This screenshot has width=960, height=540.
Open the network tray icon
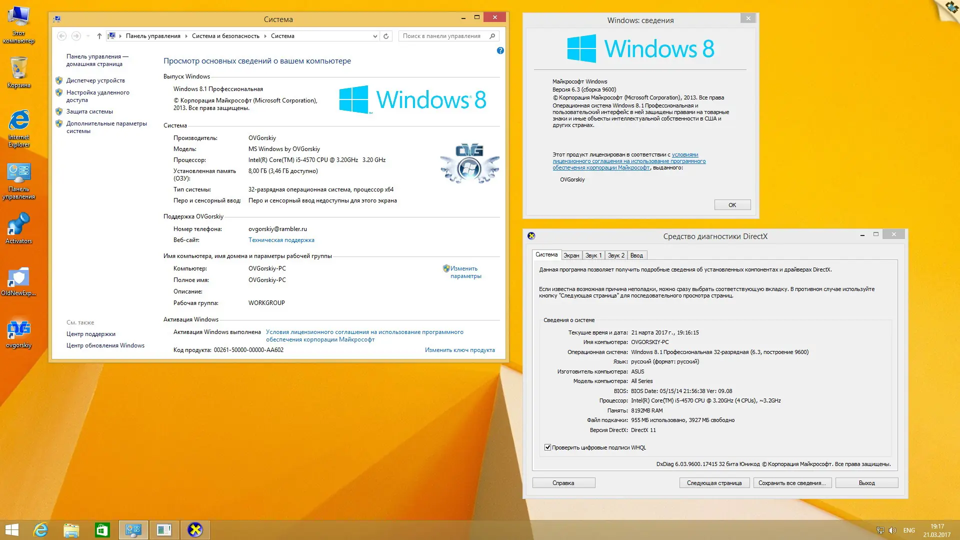click(880, 530)
